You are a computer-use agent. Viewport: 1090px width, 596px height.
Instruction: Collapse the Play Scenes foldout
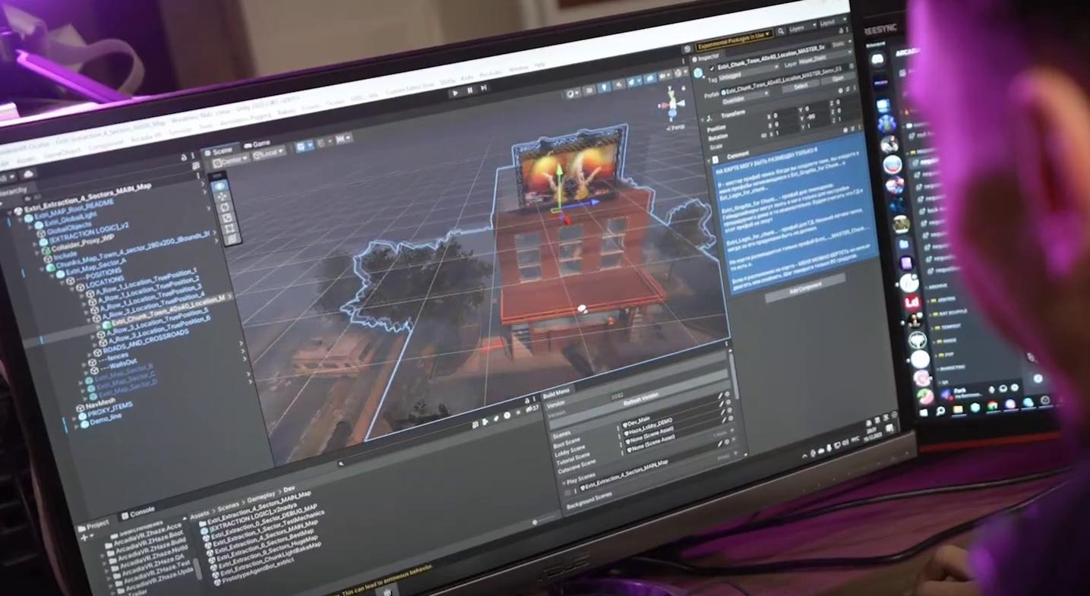(564, 481)
